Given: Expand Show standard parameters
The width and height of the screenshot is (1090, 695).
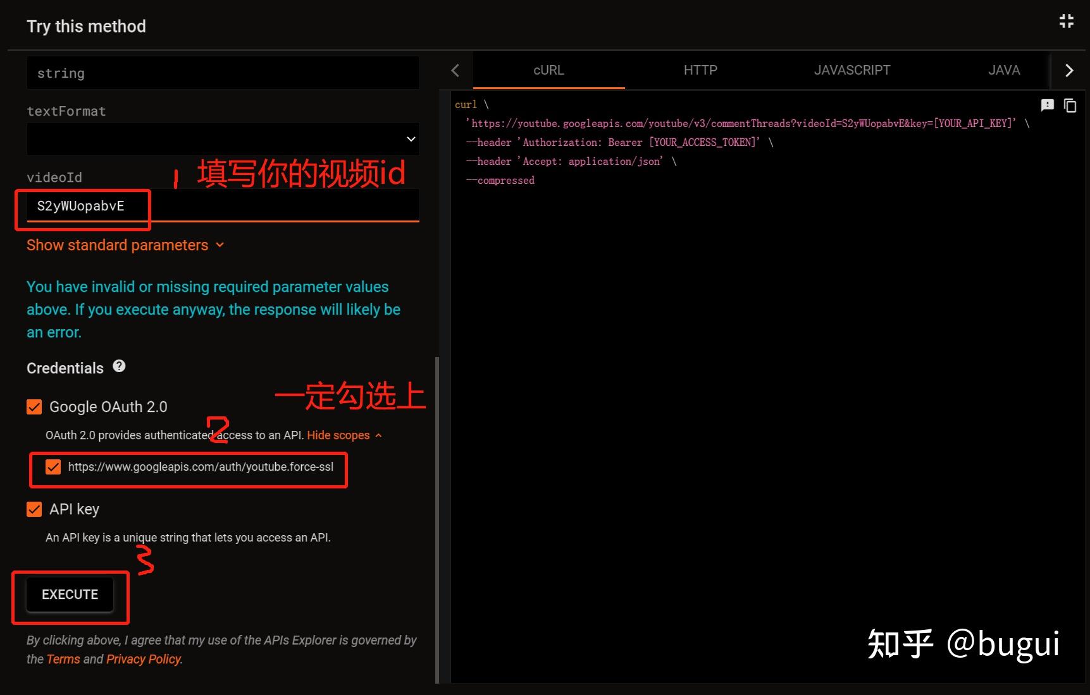Looking at the screenshot, I should (x=125, y=245).
